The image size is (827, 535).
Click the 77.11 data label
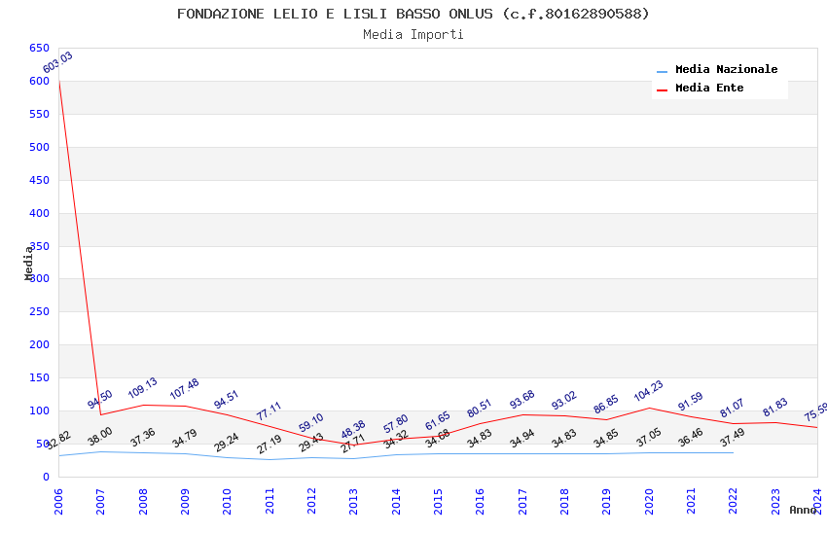pos(269,411)
